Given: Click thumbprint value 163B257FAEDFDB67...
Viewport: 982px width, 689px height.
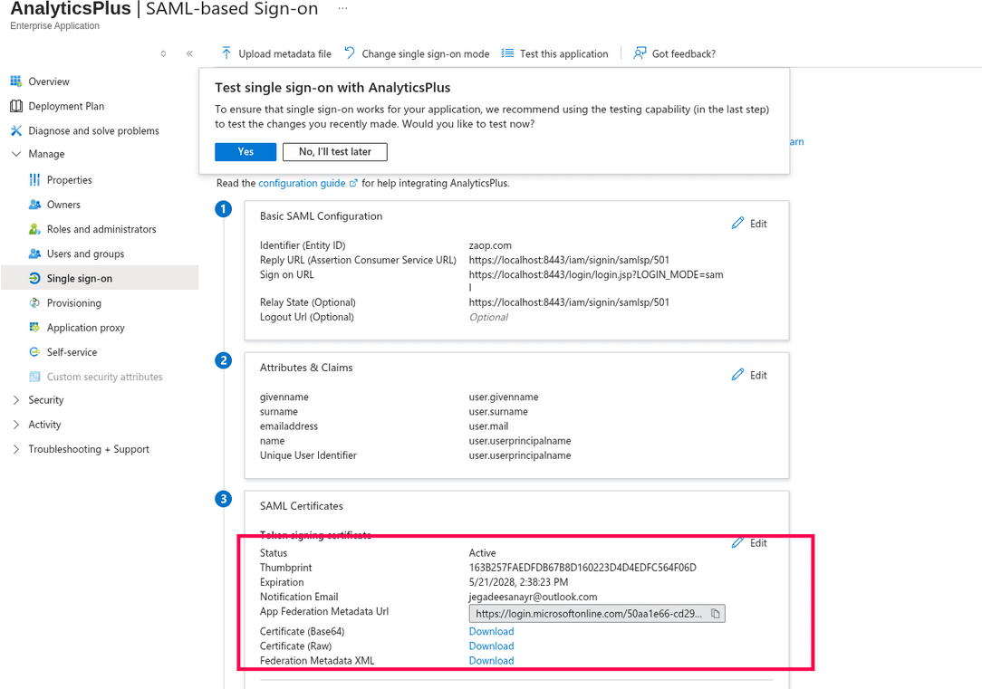Looking at the screenshot, I should point(582,568).
